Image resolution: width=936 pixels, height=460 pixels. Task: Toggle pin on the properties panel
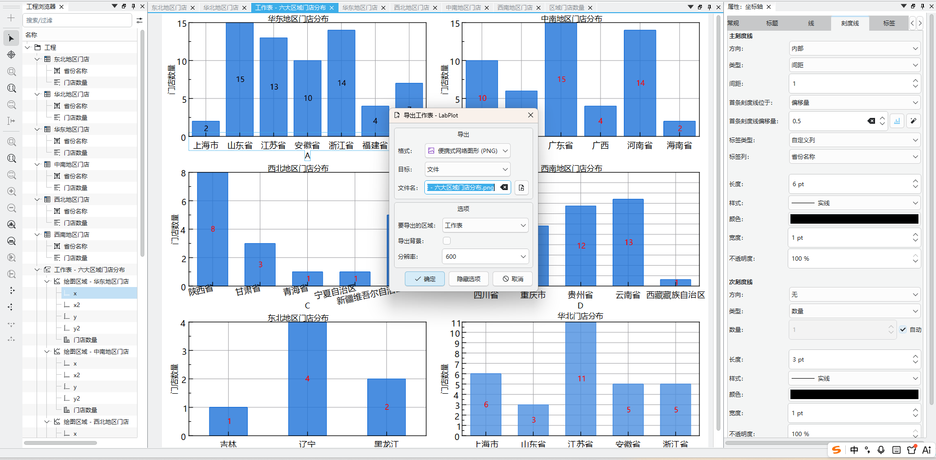tap(922, 6)
